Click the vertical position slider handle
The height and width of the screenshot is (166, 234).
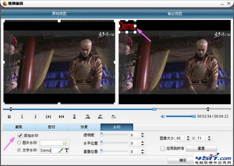[101, 151]
